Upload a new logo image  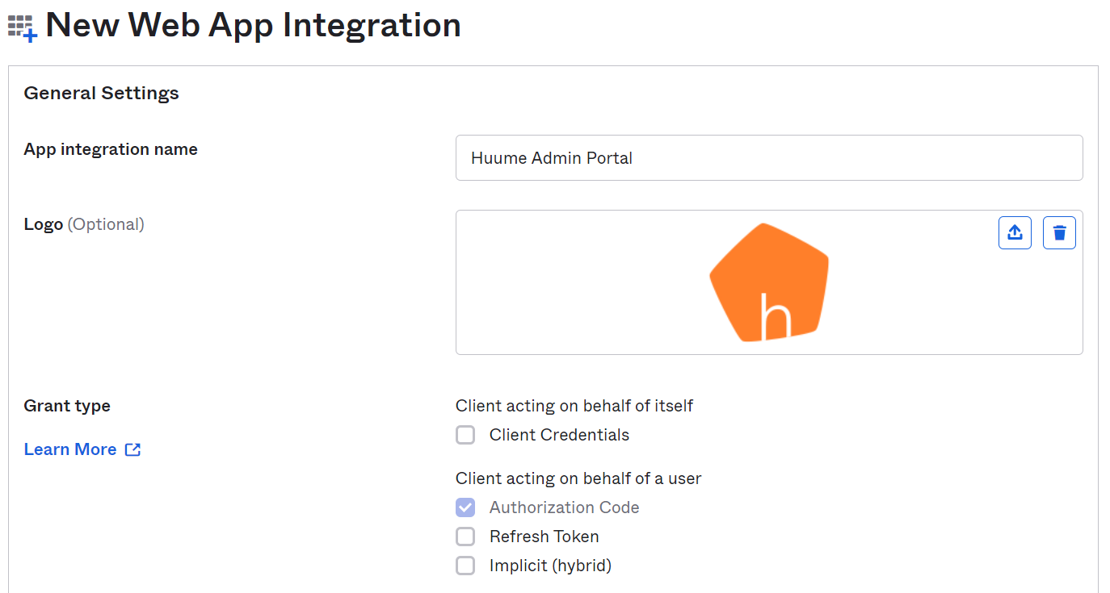coord(1015,232)
